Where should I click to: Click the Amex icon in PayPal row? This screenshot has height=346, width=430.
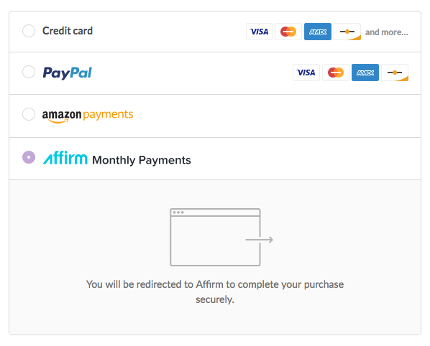[365, 73]
